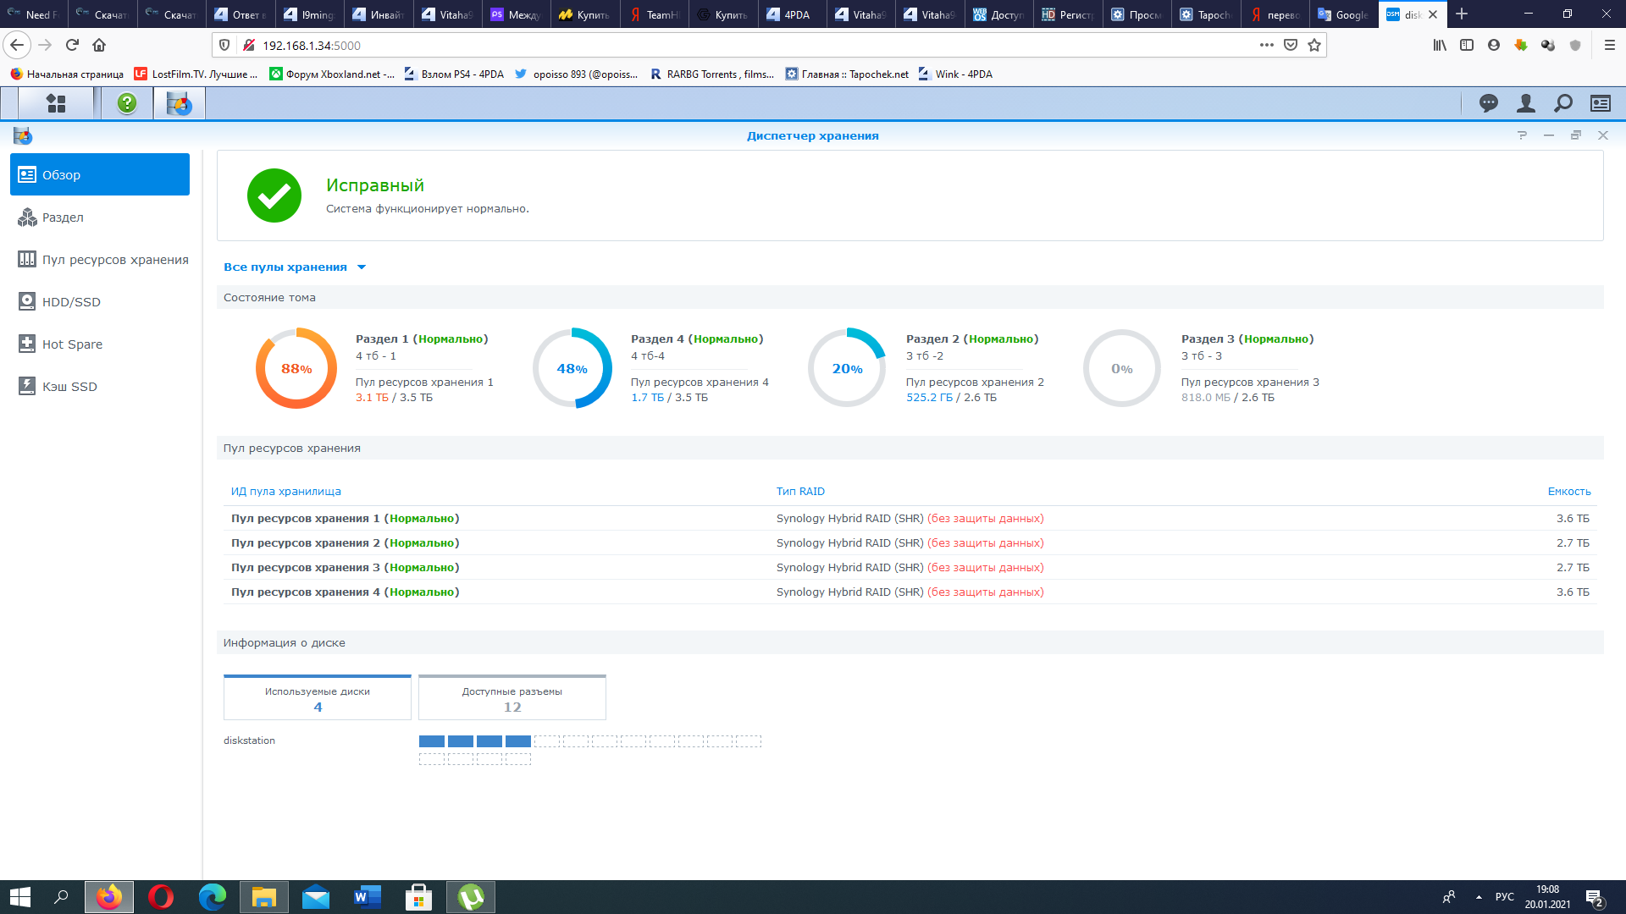Switch to 'Доступные разъемы' tab

pos(512,698)
